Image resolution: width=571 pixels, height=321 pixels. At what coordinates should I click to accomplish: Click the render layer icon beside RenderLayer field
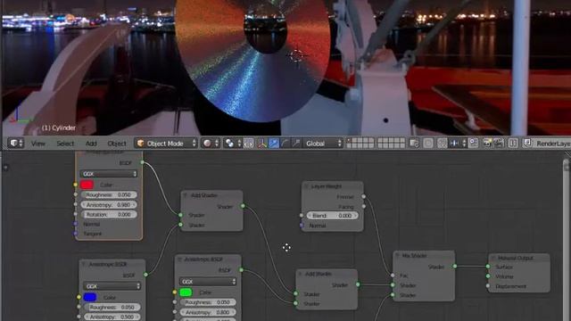(x=527, y=143)
